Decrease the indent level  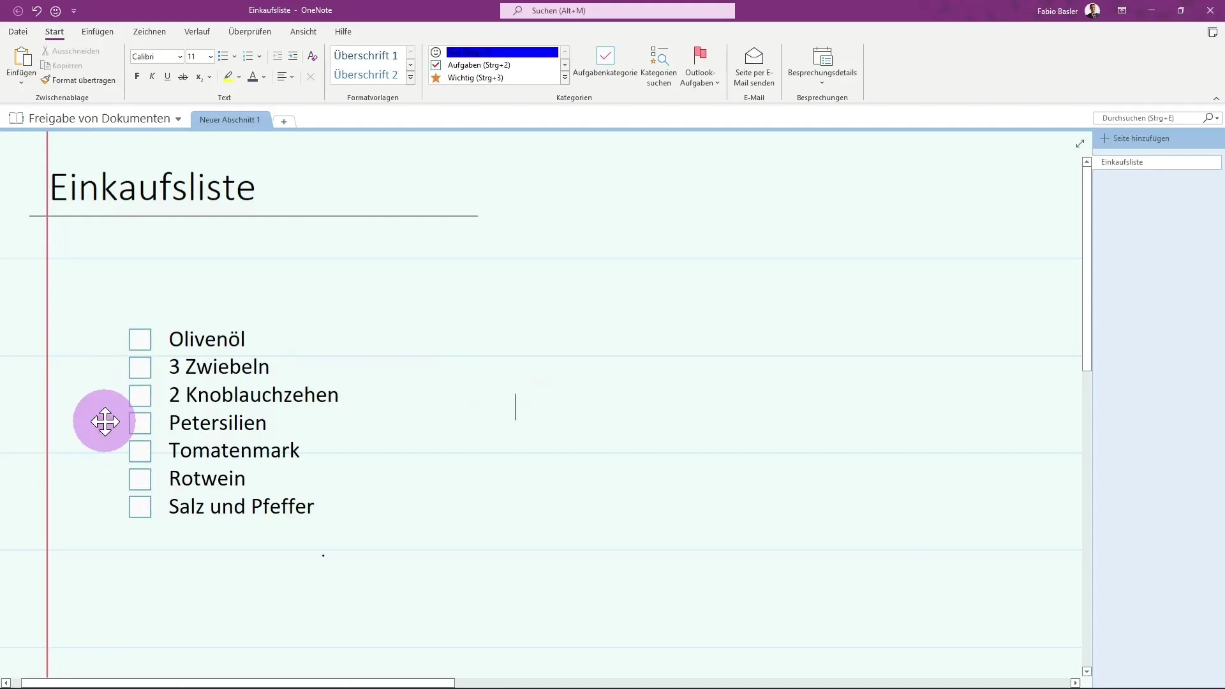click(x=278, y=57)
